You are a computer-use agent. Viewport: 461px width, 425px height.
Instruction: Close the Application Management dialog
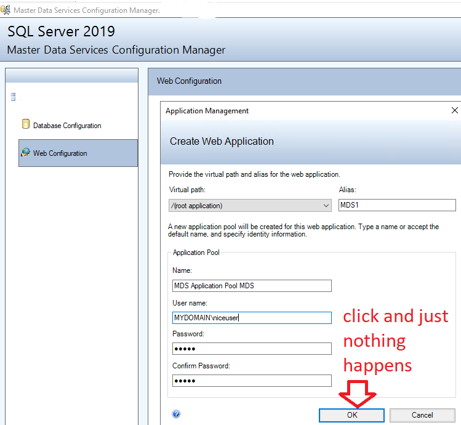(454, 110)
